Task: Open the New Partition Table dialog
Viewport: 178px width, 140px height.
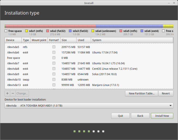Action: [142, 94]
